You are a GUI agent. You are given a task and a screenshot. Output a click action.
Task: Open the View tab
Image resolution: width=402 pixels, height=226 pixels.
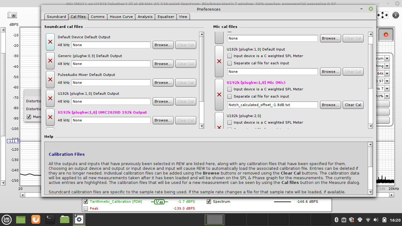183,17
